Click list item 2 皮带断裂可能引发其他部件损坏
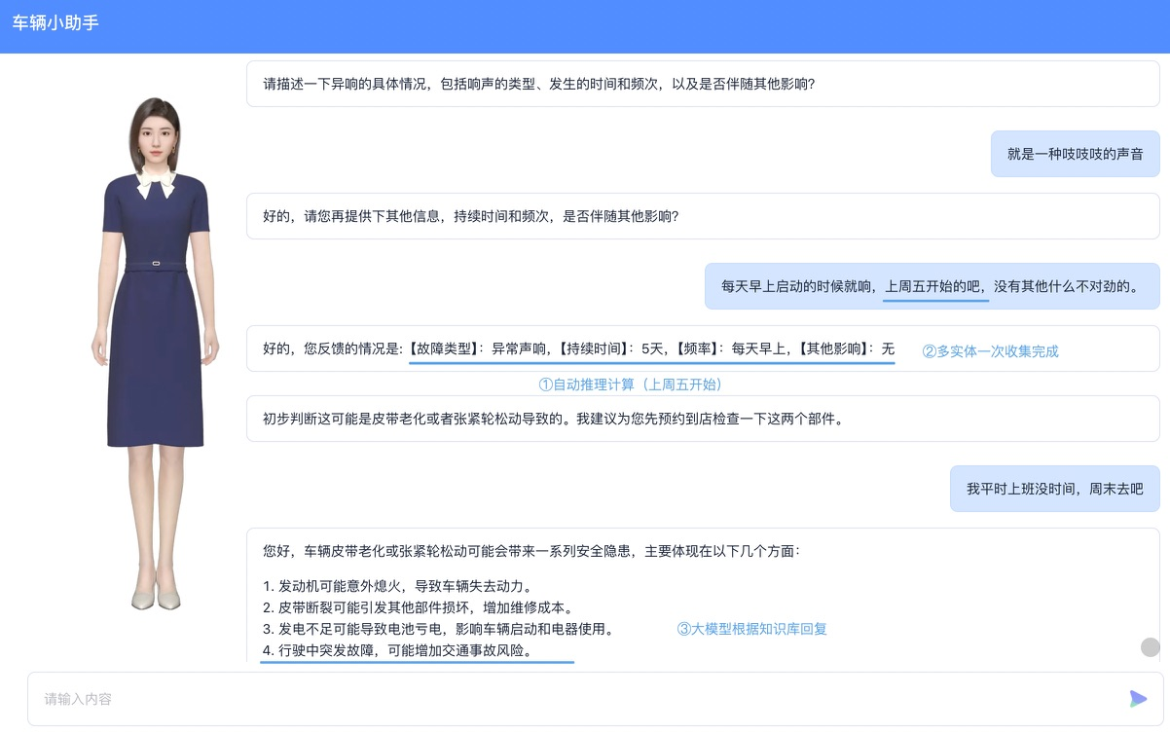The image size is (1170, 733). 419,607
